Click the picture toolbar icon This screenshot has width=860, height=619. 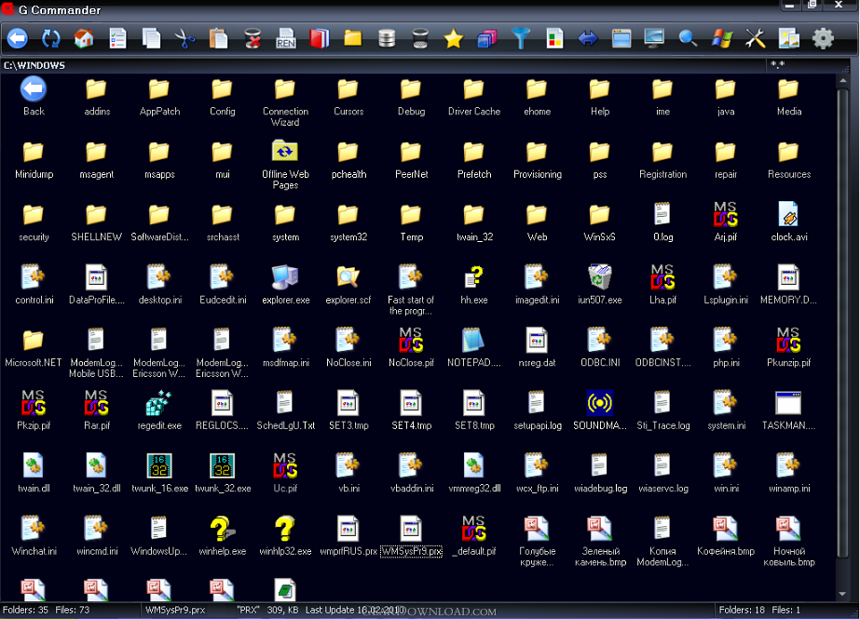tap(789, 38)
